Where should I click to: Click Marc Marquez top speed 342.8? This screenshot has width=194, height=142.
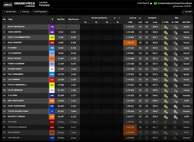(155, 43)
